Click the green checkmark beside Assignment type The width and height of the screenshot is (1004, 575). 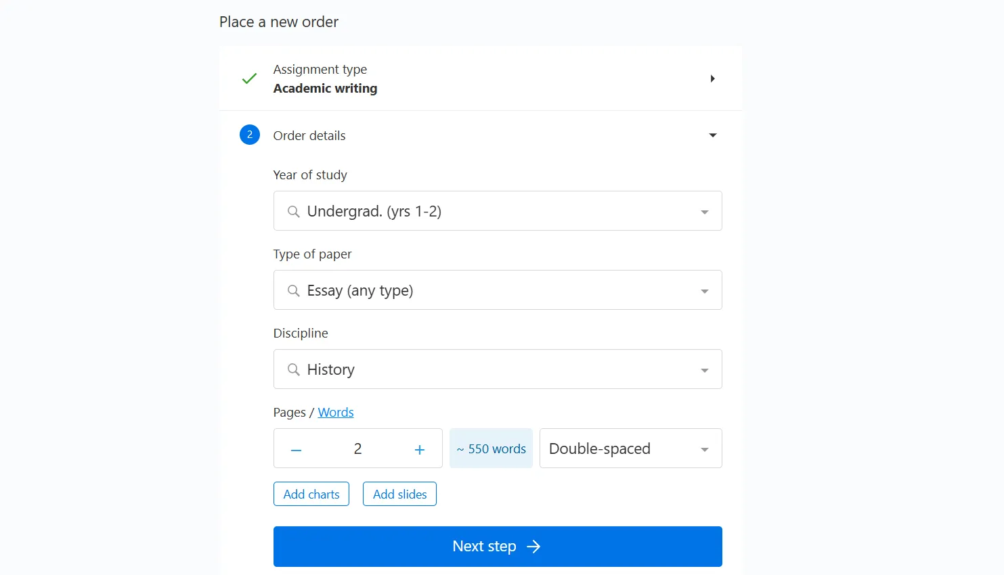coord(249,78)
